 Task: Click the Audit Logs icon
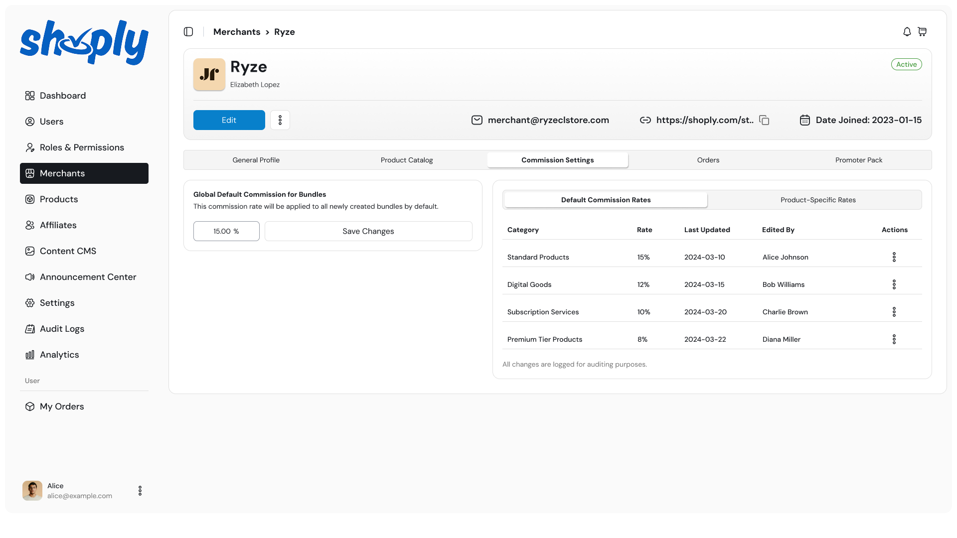point(30,329)
